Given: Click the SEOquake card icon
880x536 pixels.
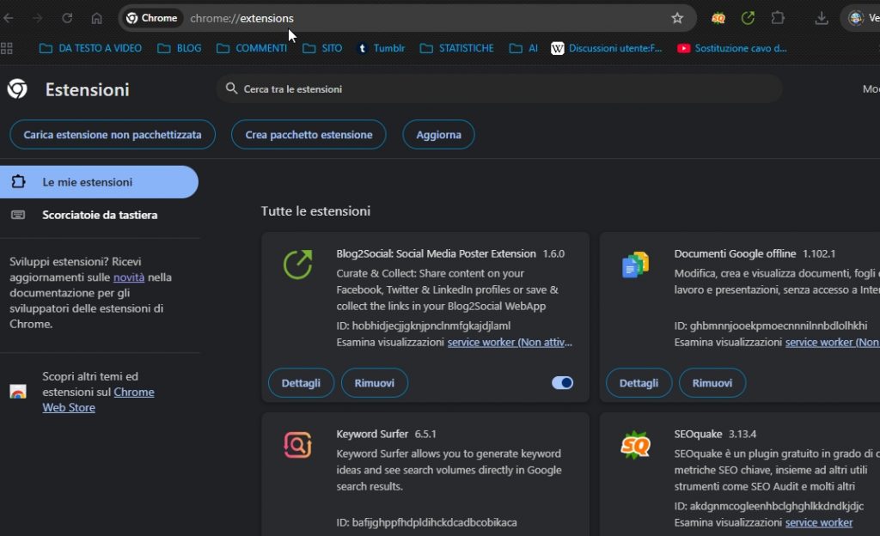Looking at the screenshot, I should point(635,445).
